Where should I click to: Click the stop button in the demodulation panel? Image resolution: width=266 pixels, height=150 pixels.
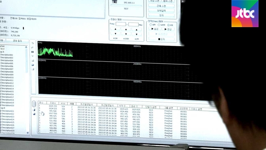pyautogui.click(x=162, y=39)
